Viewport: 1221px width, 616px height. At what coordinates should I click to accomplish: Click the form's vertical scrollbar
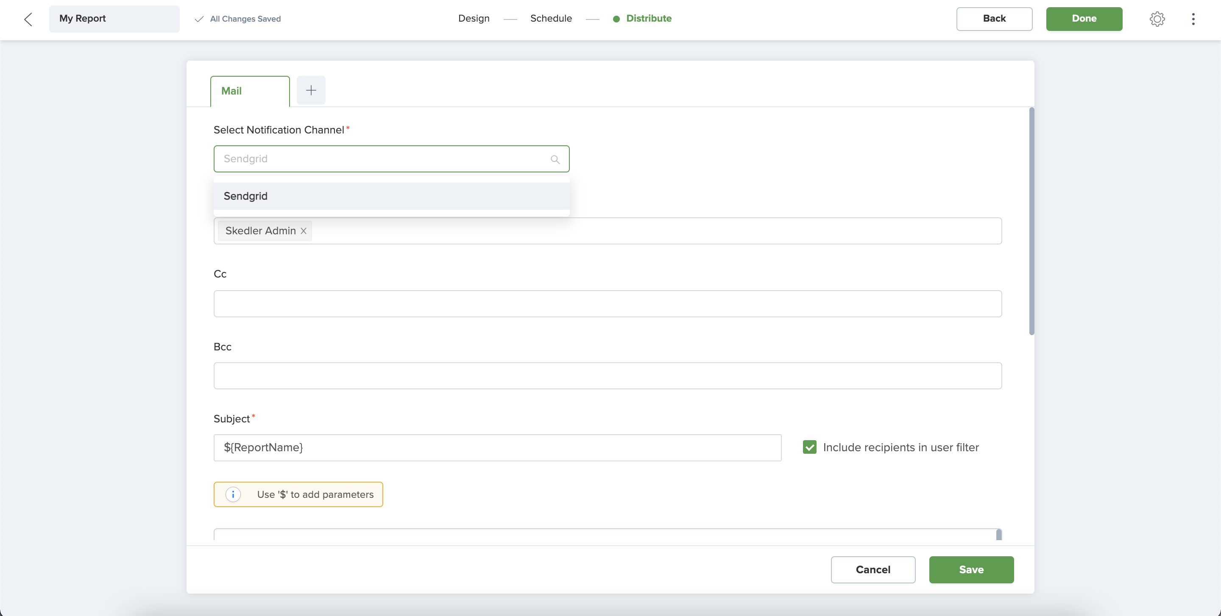coord(1031,221)
